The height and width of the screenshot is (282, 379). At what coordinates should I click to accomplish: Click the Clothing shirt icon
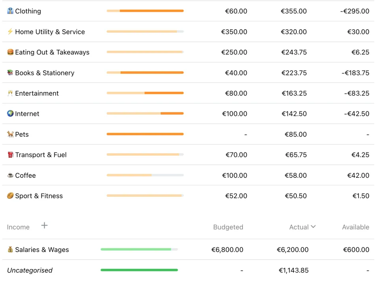(10, 11)
